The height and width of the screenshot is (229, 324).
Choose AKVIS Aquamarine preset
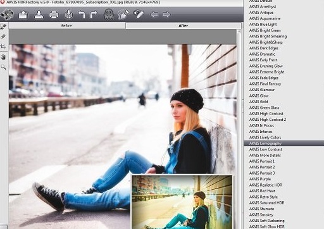pyautogui.click(x=265, y=18)
